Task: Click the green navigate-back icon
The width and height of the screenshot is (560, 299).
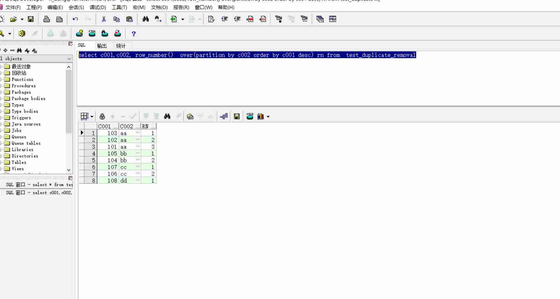Action: point(174,19)
